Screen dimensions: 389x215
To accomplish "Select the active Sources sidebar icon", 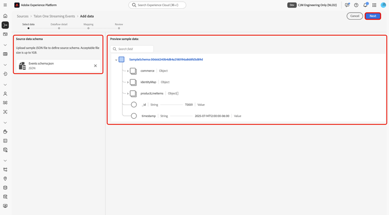I will [5, 25].
